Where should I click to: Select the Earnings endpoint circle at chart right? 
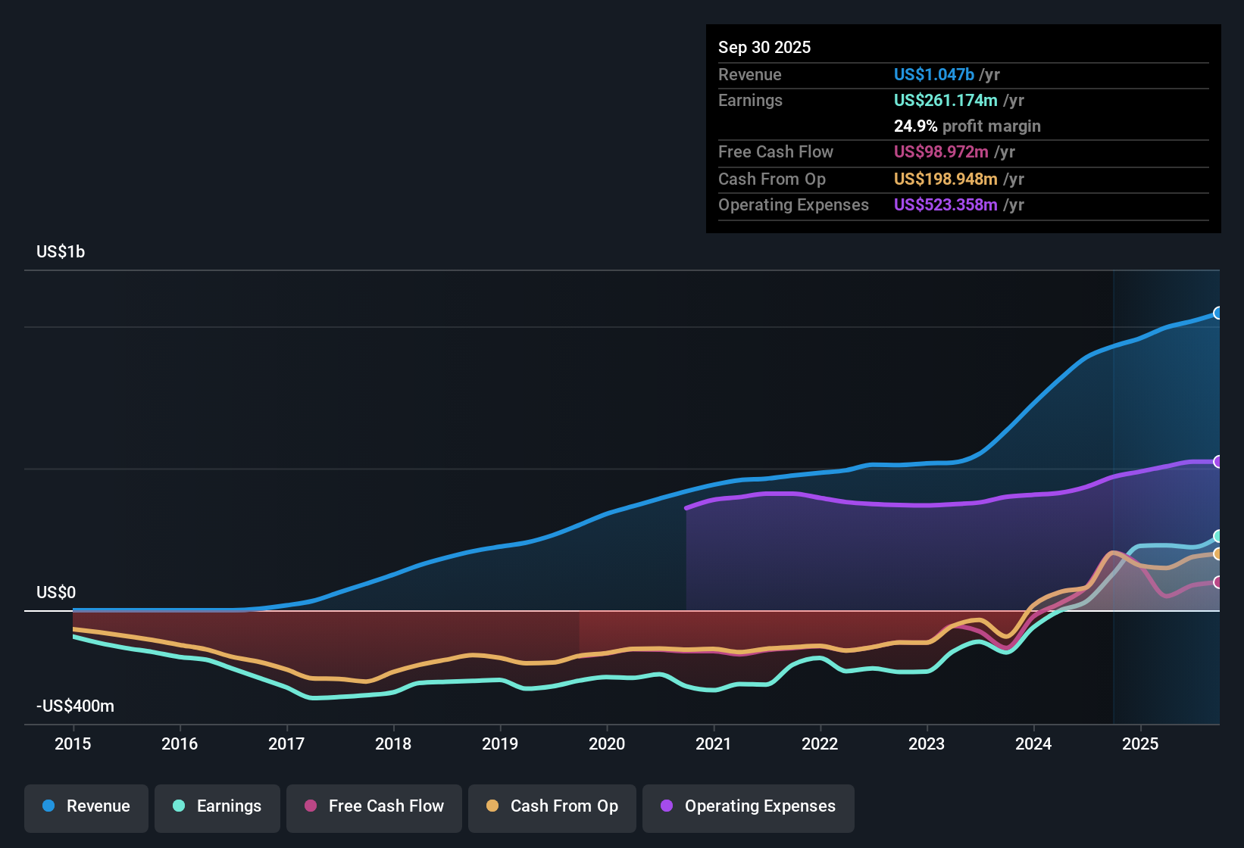1218,535
